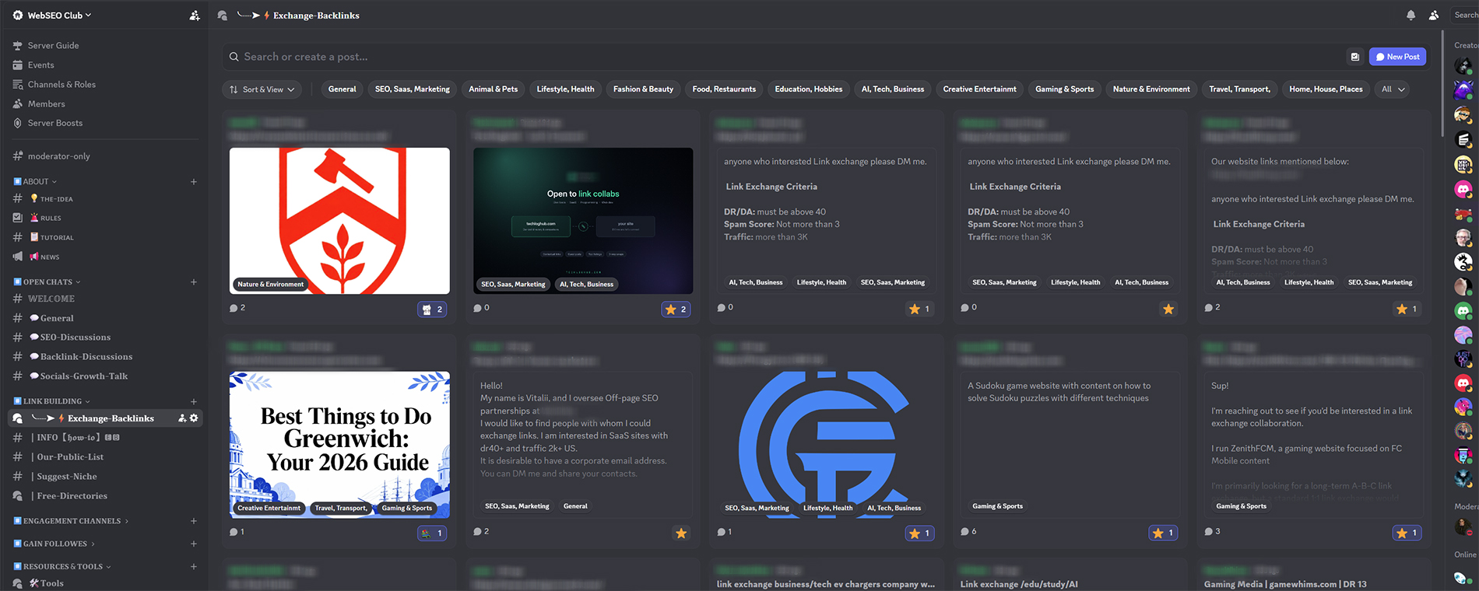Collapse the LINK BUILDING category
The image size is (1479, 591).
(51, 401)
